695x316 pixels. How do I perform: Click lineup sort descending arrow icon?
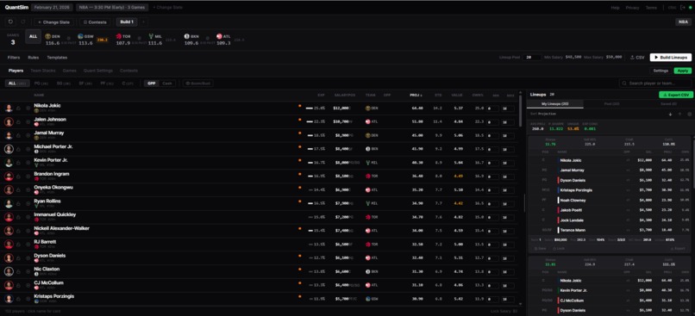point(670,114)
